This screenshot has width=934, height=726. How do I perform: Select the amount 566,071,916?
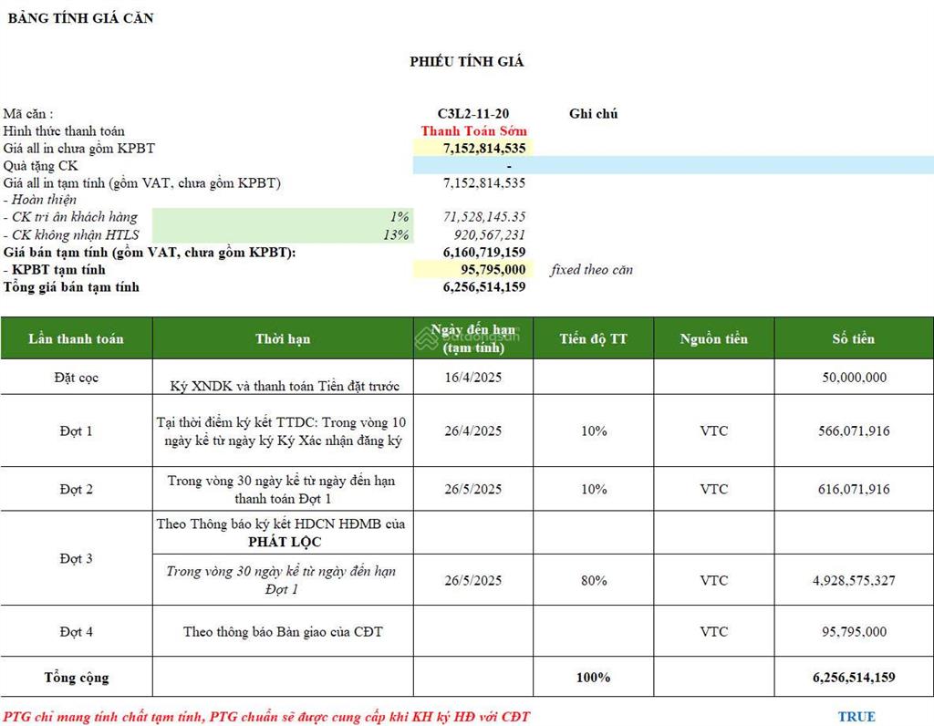click(x=854, y=430)
